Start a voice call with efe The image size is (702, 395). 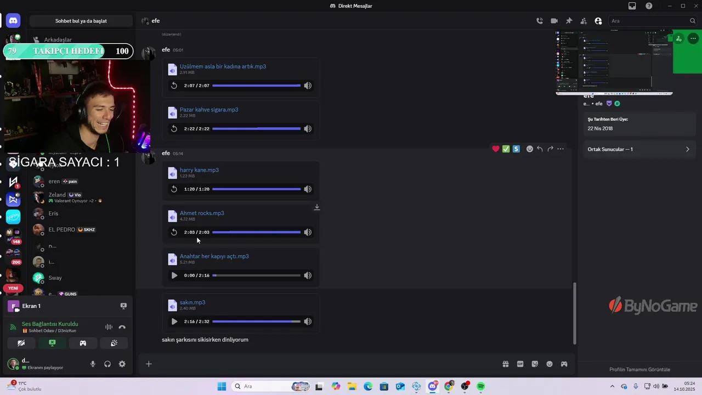point(540,21)
